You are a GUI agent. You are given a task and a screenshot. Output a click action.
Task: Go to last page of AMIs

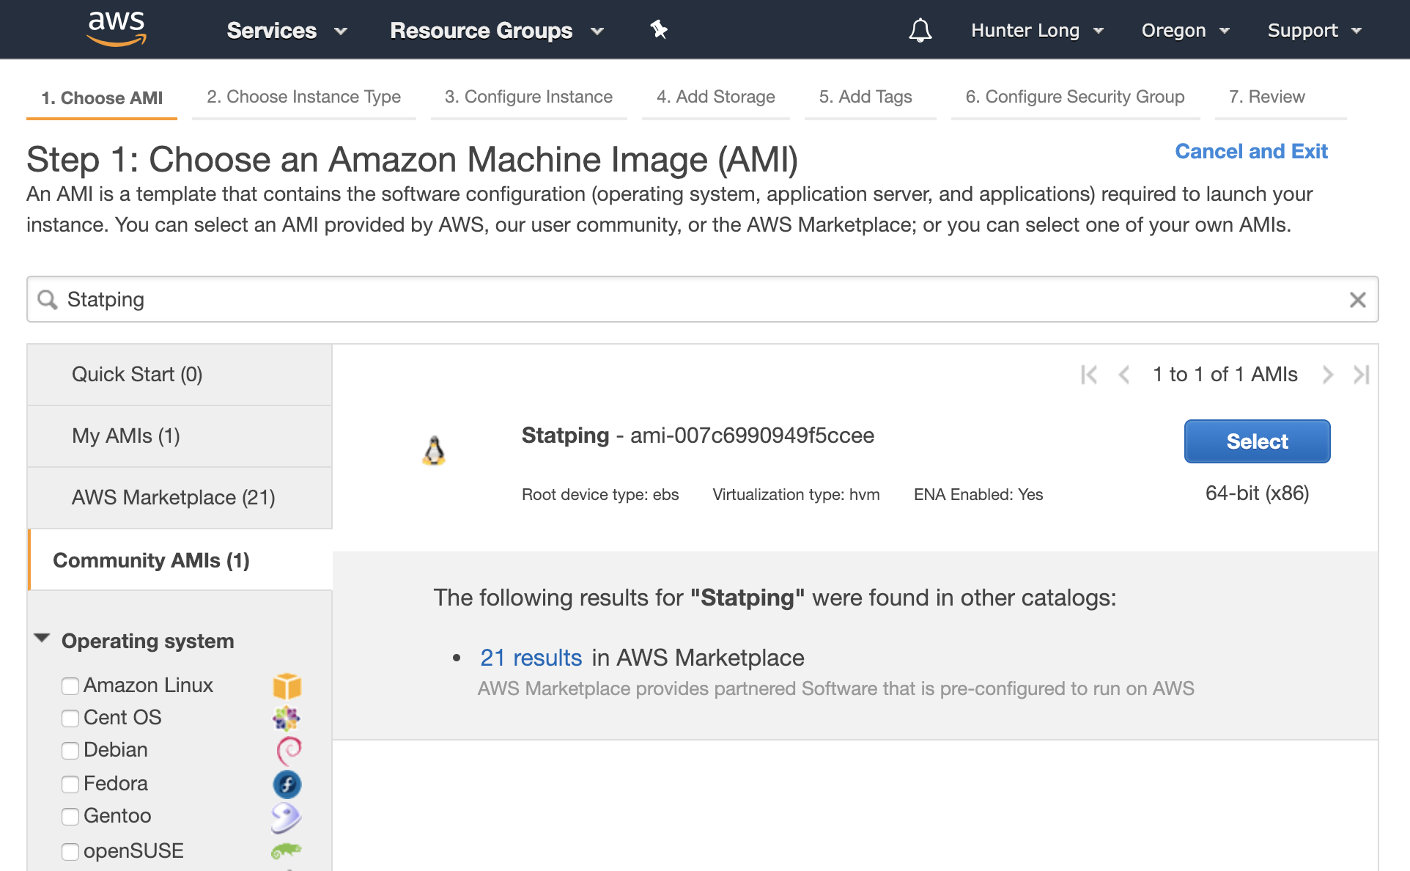pos(1362,375)
